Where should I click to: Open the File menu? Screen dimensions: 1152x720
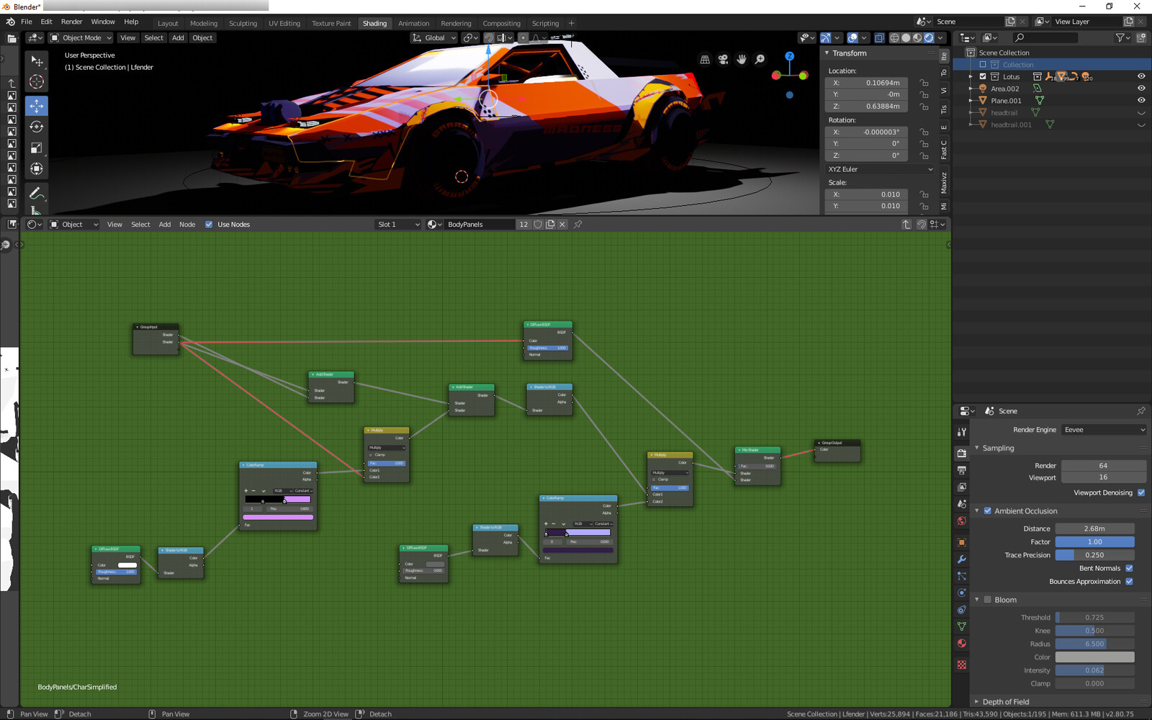point(27,22)
